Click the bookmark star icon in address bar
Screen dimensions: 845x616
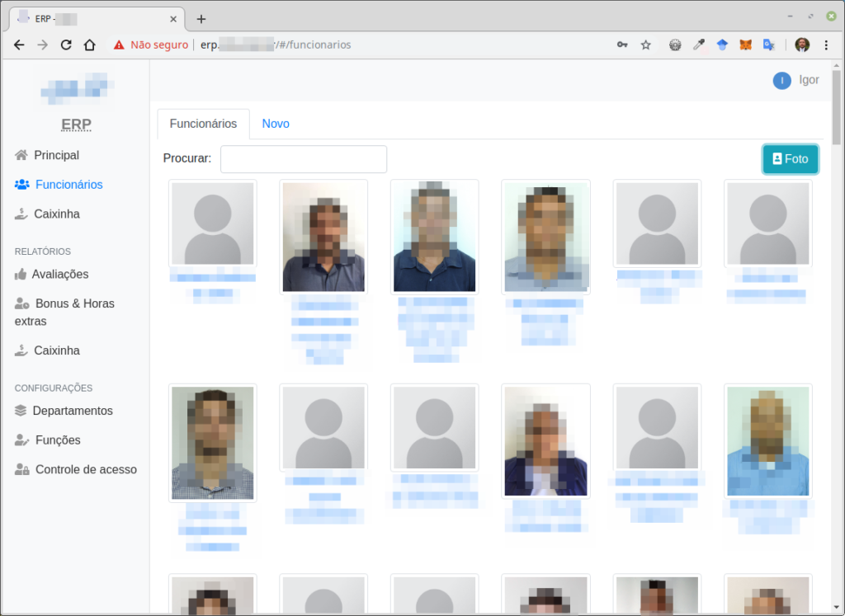click(x=646, y=45)
